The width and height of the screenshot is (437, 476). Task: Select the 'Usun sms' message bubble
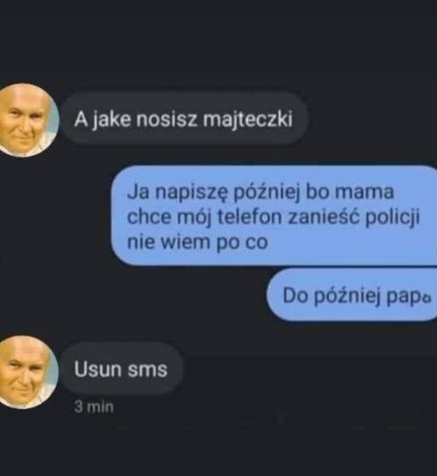(121, 369)
